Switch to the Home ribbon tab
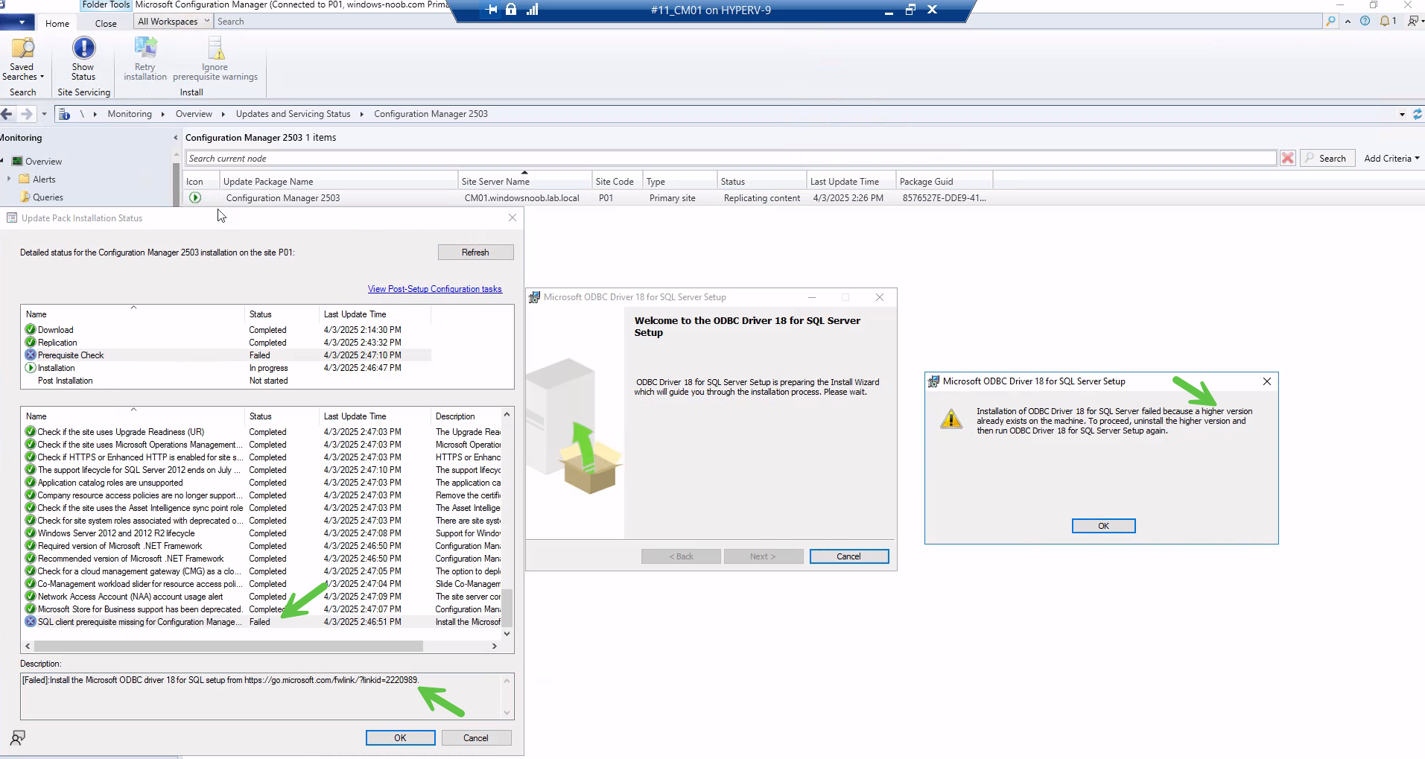The width and height of the screenshot is (1425, 759). tap(57, 23)
